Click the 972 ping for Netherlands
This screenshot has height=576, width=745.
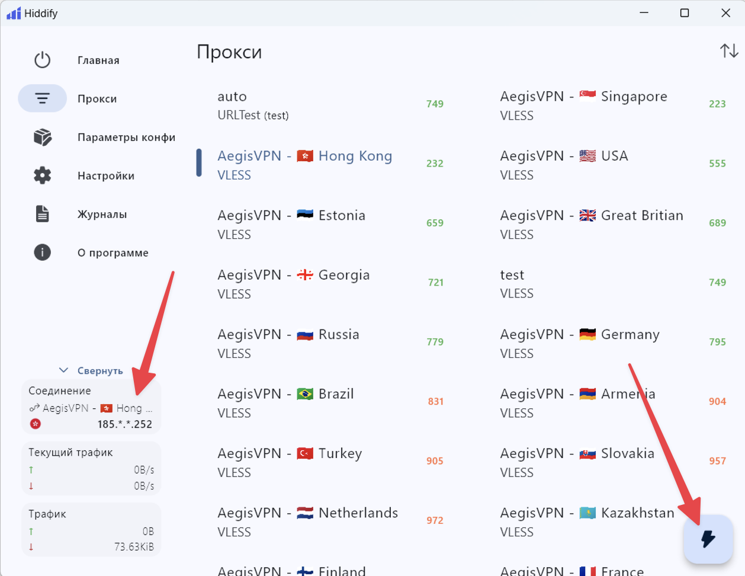[435, 521]
